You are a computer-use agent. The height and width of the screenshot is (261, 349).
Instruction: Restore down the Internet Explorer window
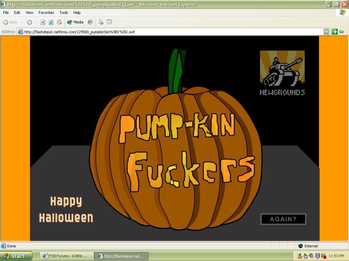click(337, 4)
